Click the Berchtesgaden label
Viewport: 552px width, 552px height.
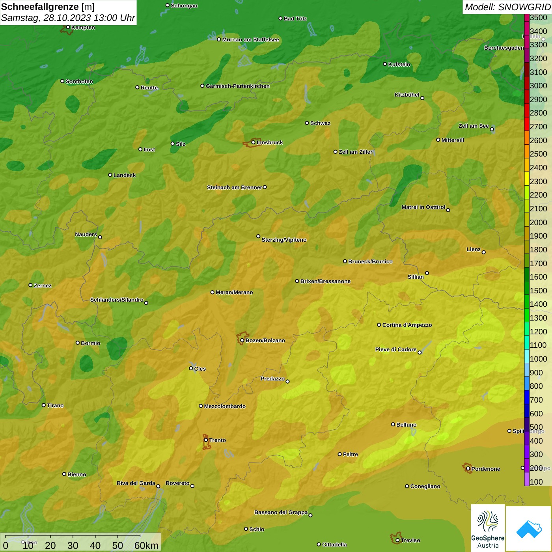click(x=504, y=48)
